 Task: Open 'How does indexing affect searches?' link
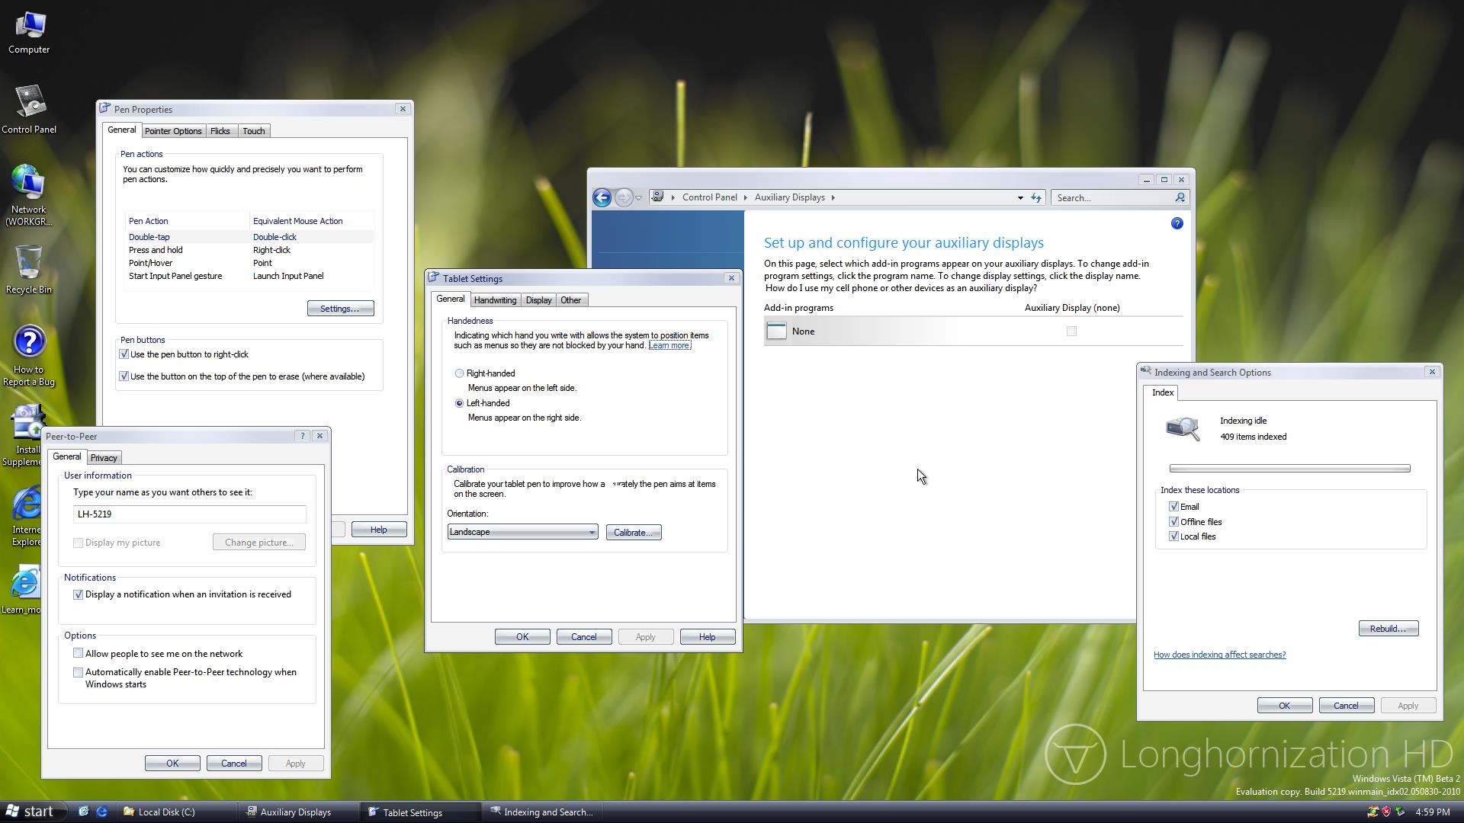click(x=1219, y=655)
